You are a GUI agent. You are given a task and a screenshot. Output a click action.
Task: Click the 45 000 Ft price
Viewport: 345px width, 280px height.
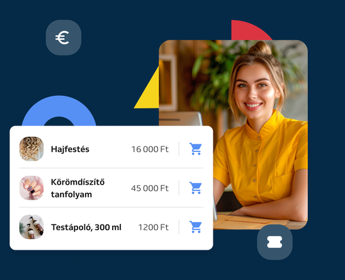[x=150, y=189]
